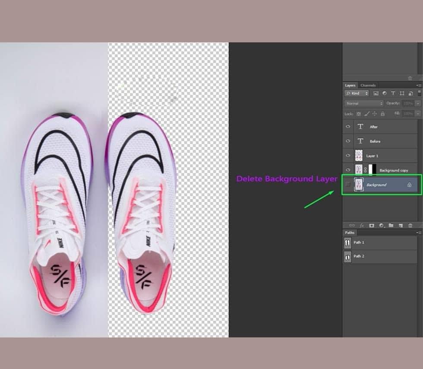Open the Fill slider arrow
Viewport: 423px width, 369px height.
point(418,114)
